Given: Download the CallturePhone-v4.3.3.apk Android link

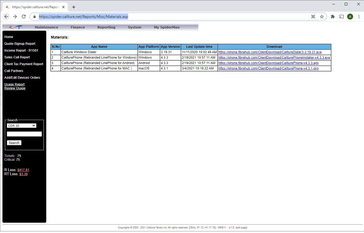Looking at the screenshot, I should coord(269,63).
